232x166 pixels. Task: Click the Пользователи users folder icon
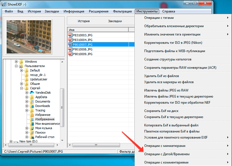pyautogui.click(x=21, y=66)
